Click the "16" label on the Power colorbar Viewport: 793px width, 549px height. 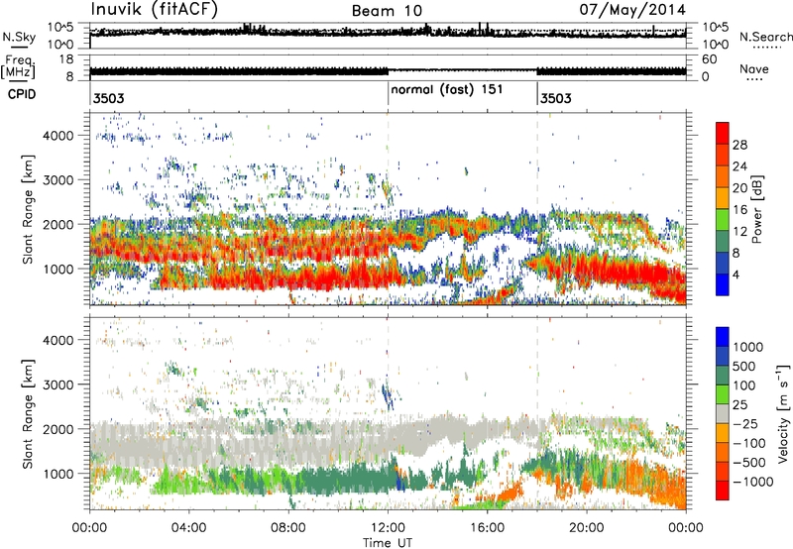739,210
